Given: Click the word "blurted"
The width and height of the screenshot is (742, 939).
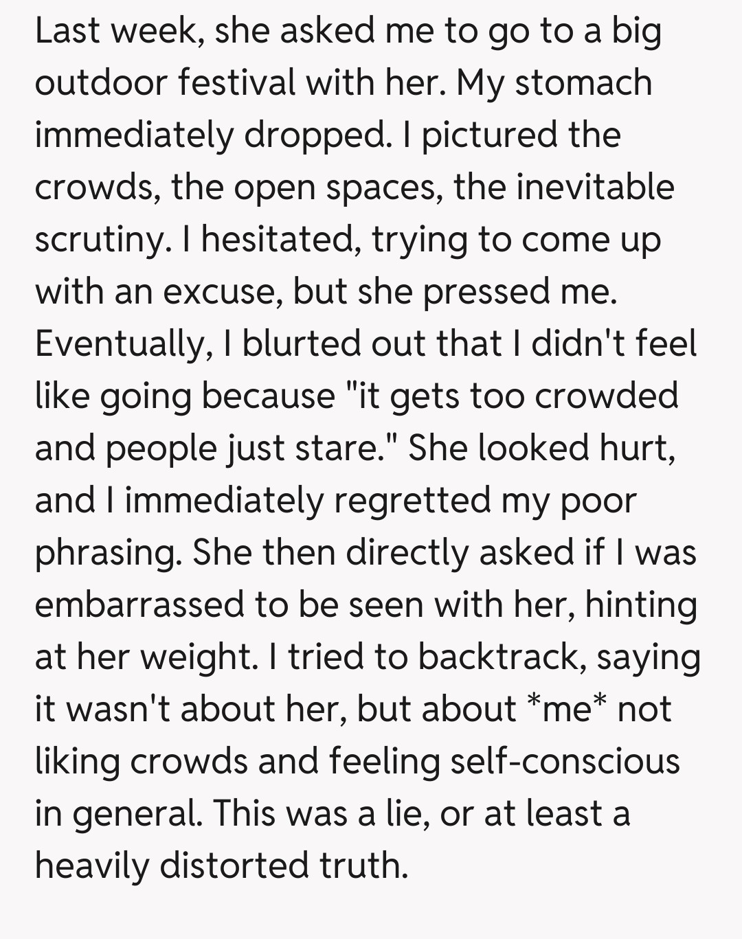Looking at the screenshot, I should click(x=302, y=344).
